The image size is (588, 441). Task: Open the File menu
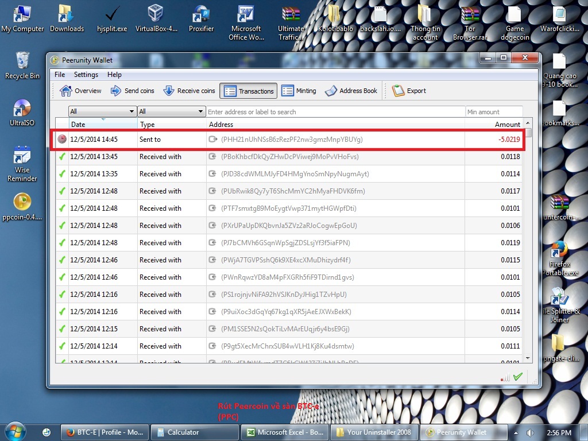[60, 74]
